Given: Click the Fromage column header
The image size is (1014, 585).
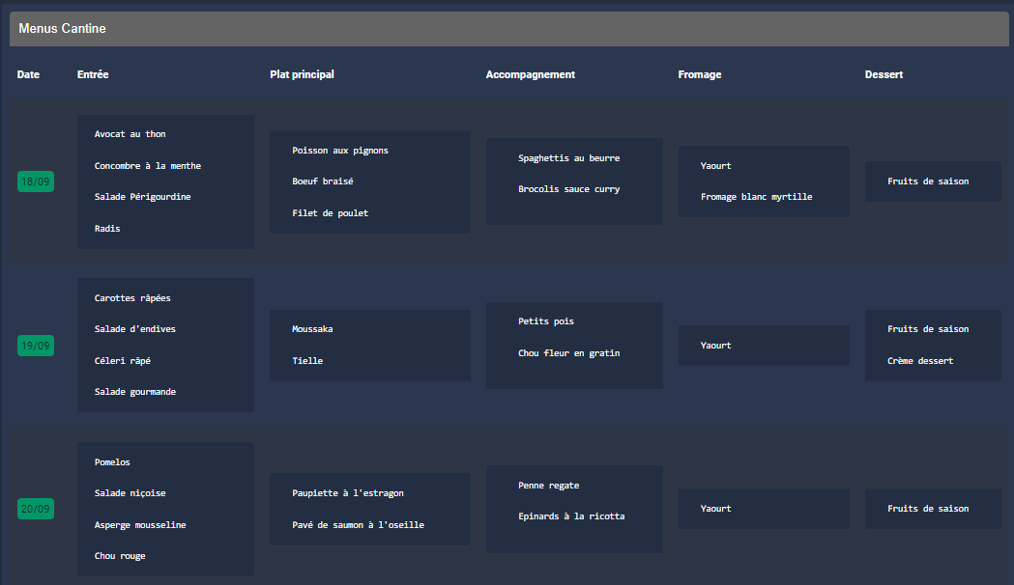Looking at the screenshot, I should click(700, 75).
